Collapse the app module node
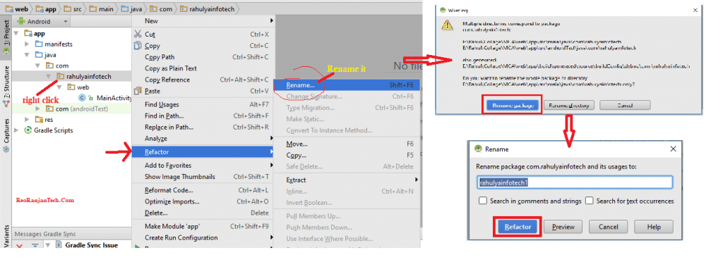 pyautogui.click(x=17, y=34)
